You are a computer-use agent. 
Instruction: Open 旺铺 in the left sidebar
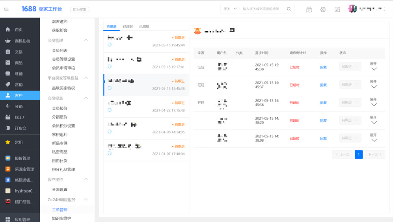coord(19,74)
